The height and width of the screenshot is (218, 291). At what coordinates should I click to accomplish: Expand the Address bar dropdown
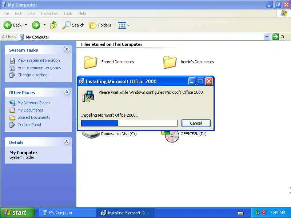267,37
